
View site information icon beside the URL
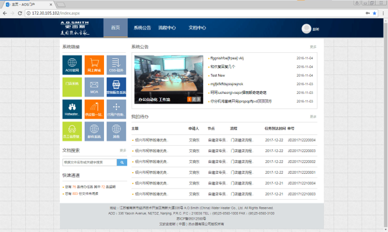[x=28, y=13]
